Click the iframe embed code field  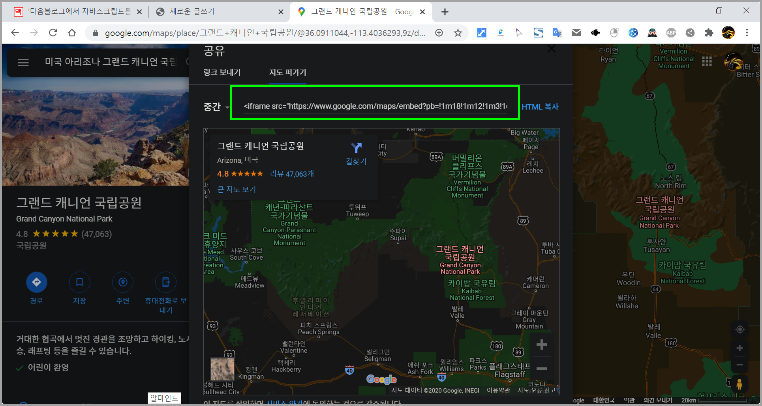(x=375, y=106)
